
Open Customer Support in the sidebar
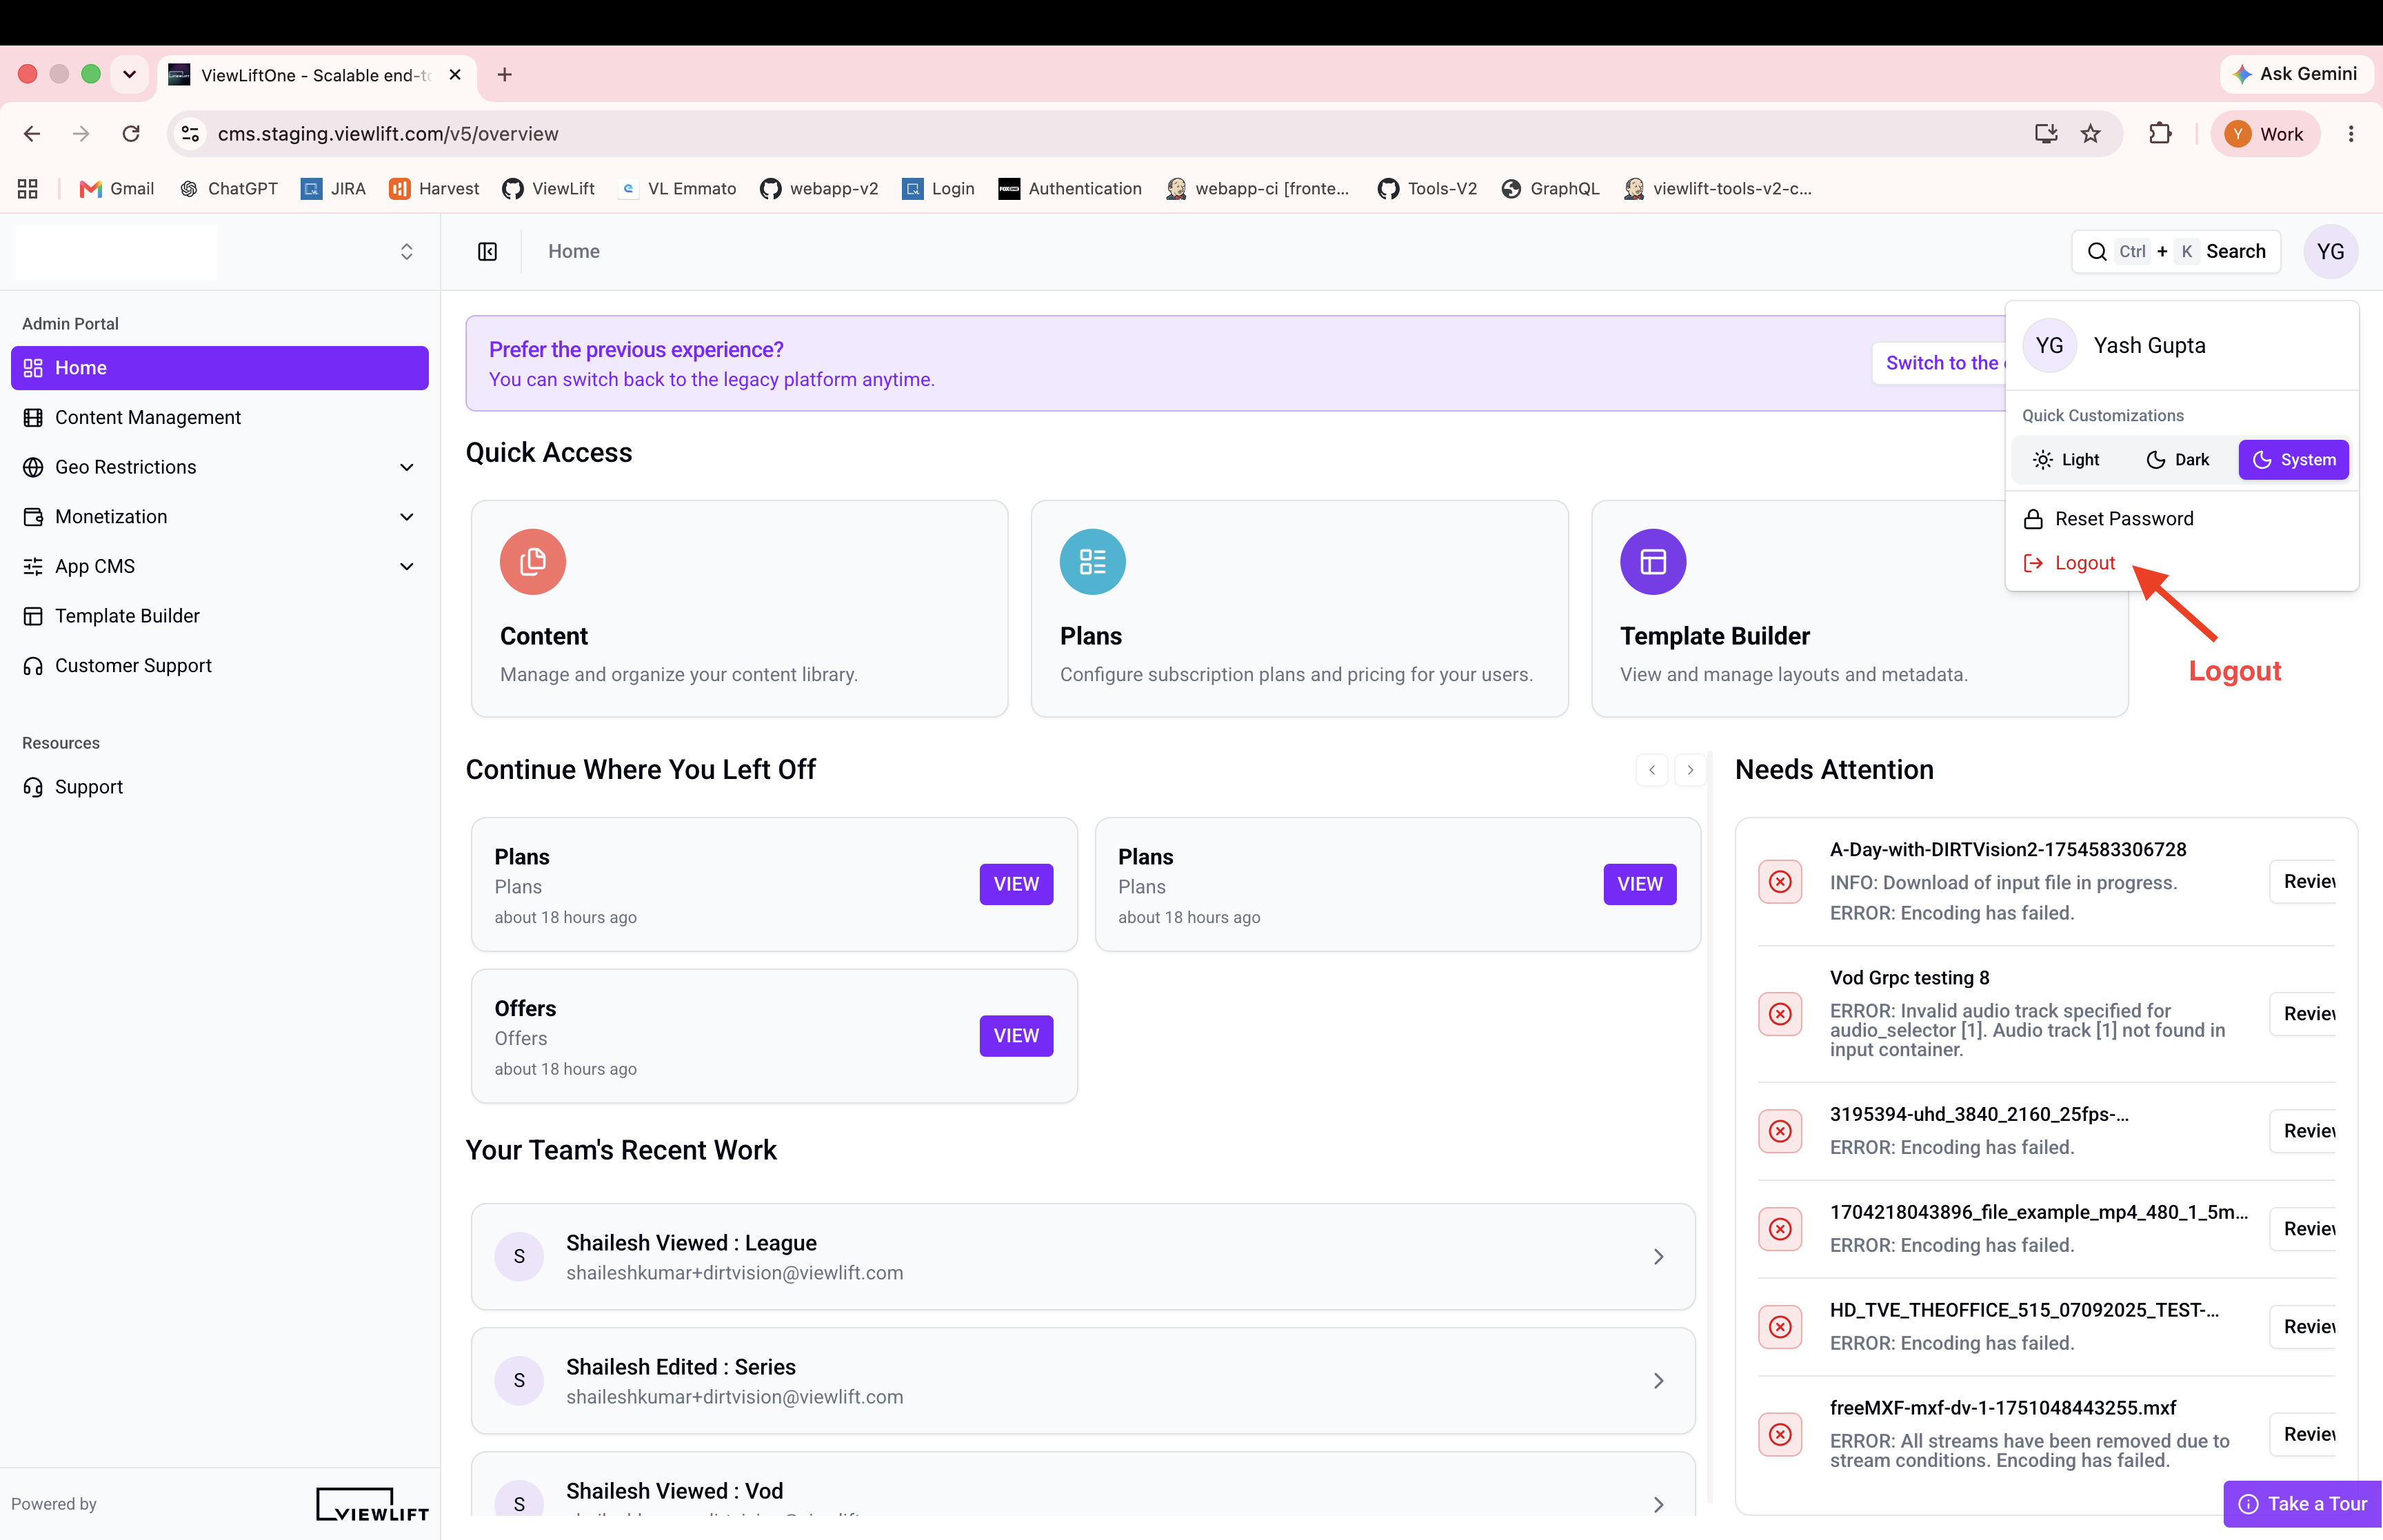[x=219, y=666]
